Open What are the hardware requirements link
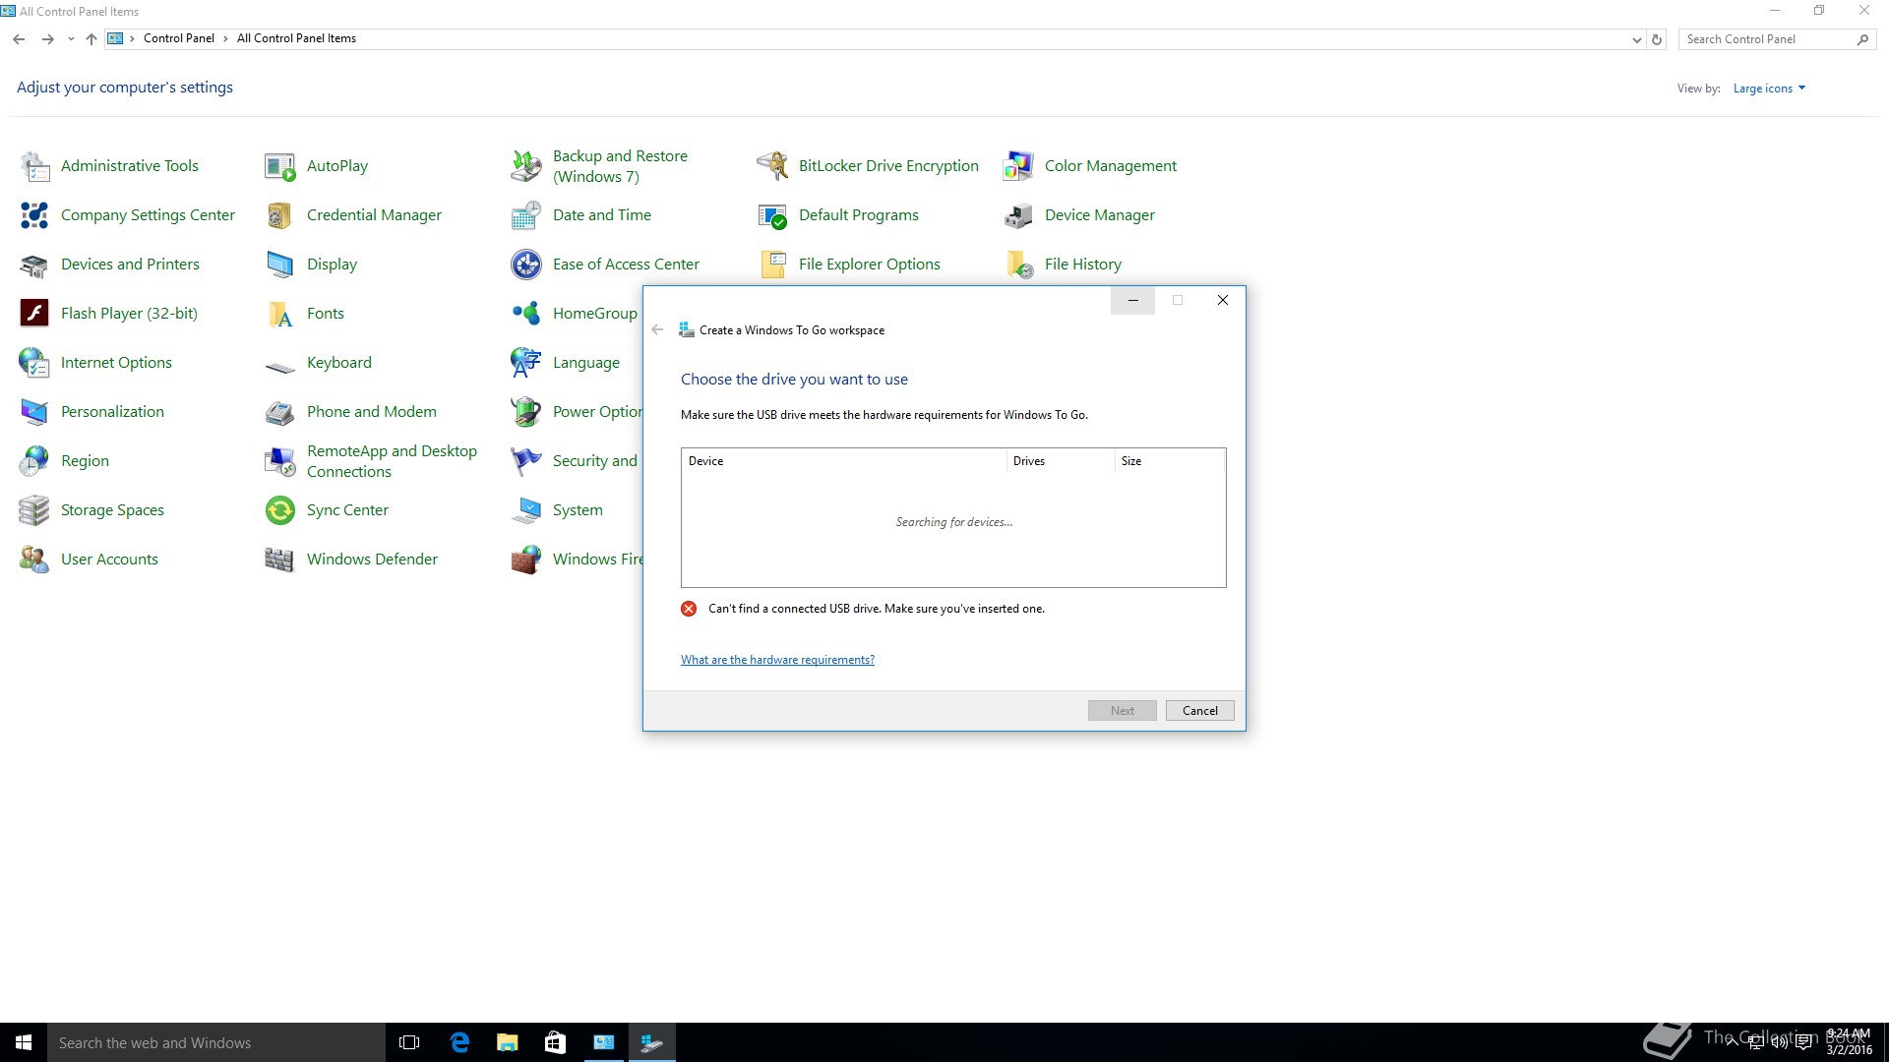 777,660
